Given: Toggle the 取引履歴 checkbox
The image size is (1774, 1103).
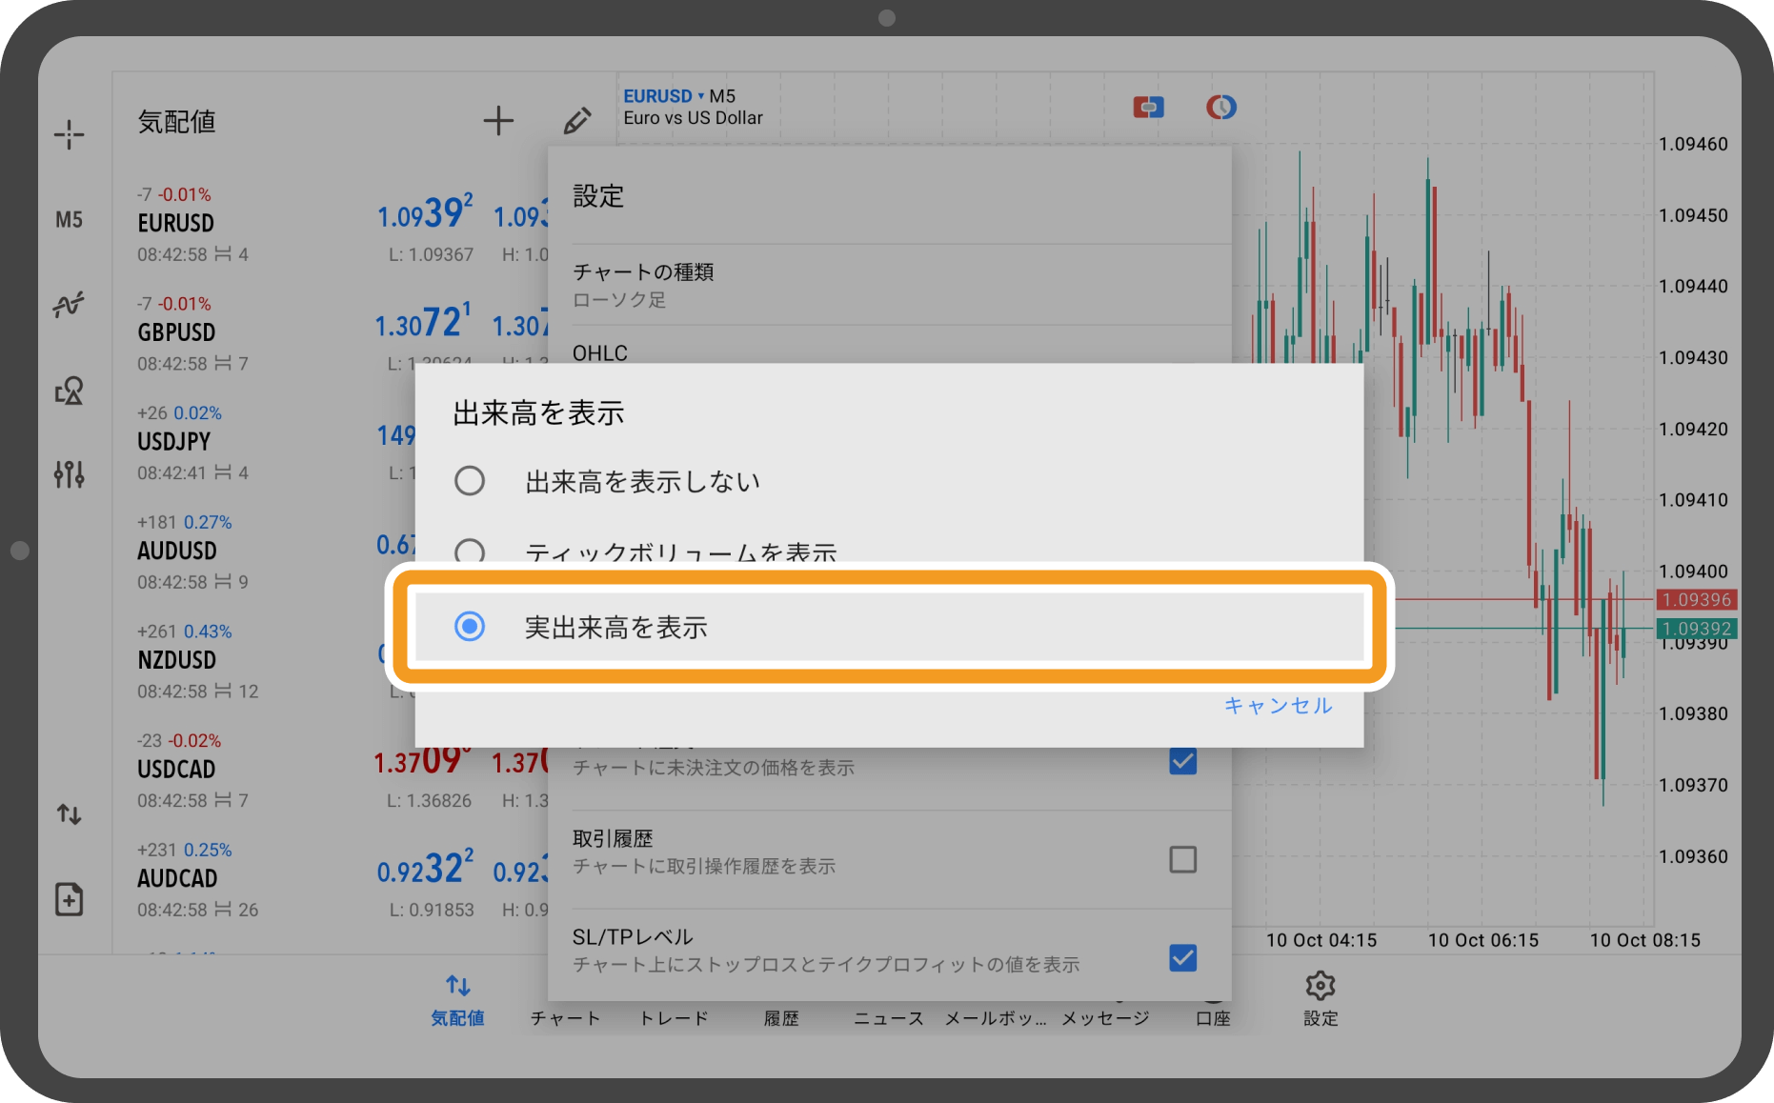Looking at the screenshot, I should coord(1182,859).
